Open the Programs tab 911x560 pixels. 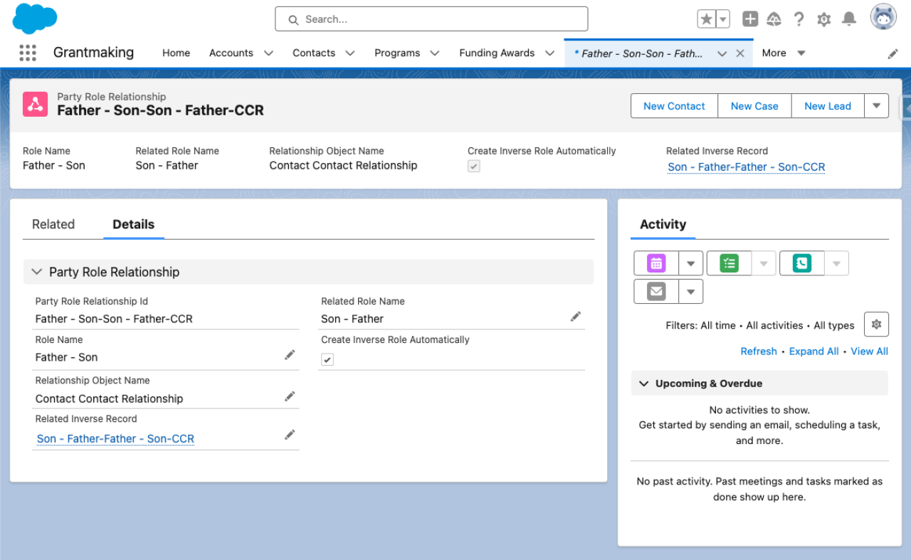click(397, 53)
